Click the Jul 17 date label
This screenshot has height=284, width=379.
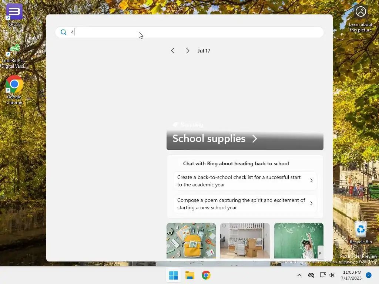coord(204,51)
